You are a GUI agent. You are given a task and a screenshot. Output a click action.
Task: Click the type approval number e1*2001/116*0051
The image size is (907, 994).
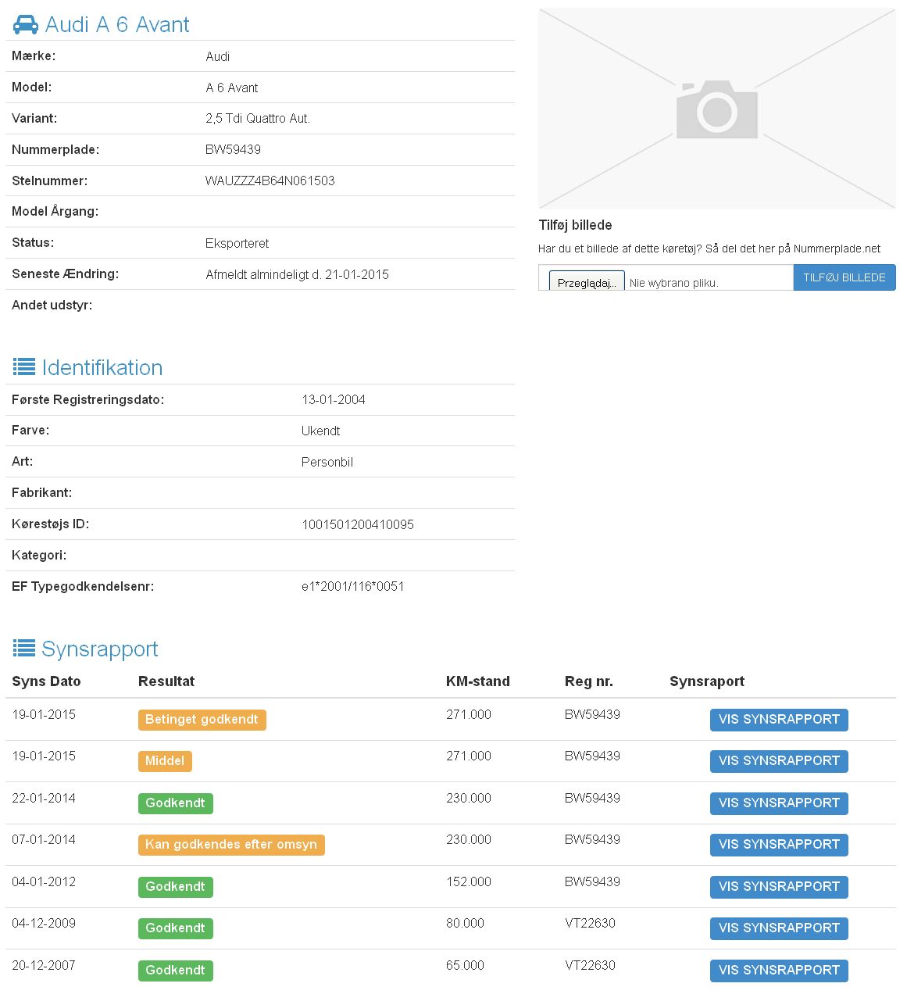[353, 586]
